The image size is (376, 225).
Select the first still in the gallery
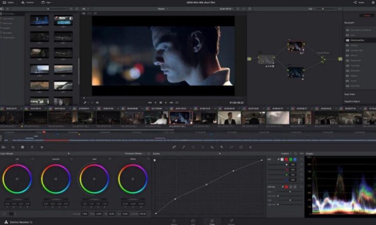pyautogui.click(x=39, y=21)
